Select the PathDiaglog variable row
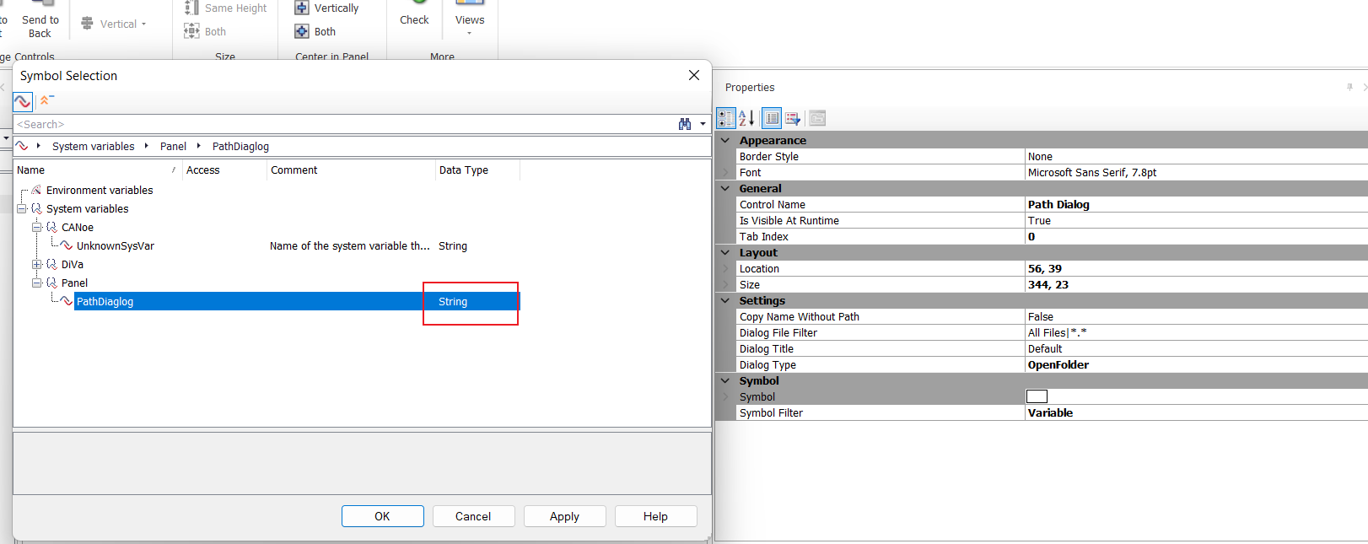The width and height of the screenshot is (1368, 544). 297,301
